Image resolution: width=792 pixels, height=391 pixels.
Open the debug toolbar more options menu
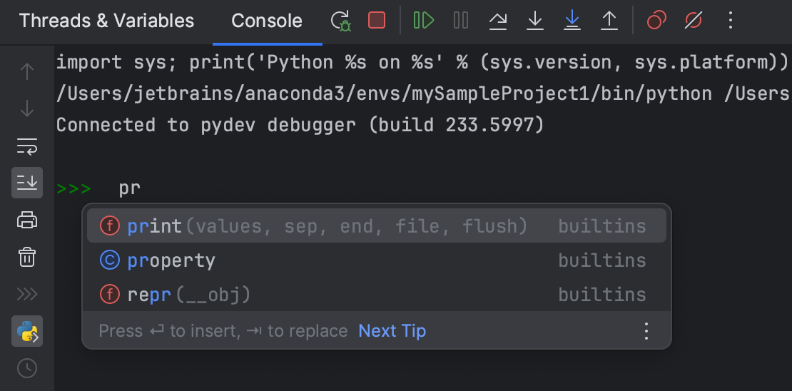click(x=730, y=21)
